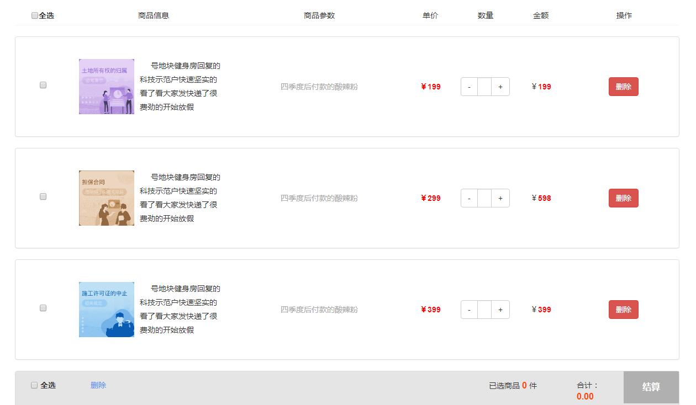Click the quantity input of the first product
The height and width of the screenshot is (405, 696).
pos(484,87)
